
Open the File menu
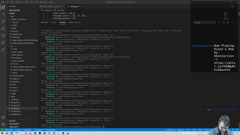[x=7, y=2]
